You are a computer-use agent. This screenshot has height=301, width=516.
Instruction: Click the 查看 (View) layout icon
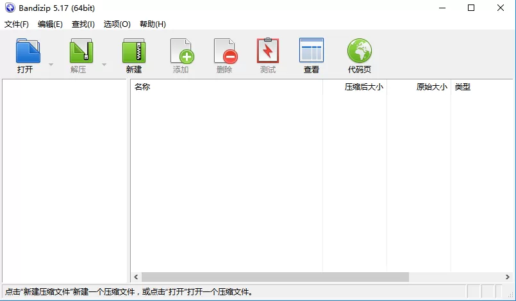pos(312,51)
